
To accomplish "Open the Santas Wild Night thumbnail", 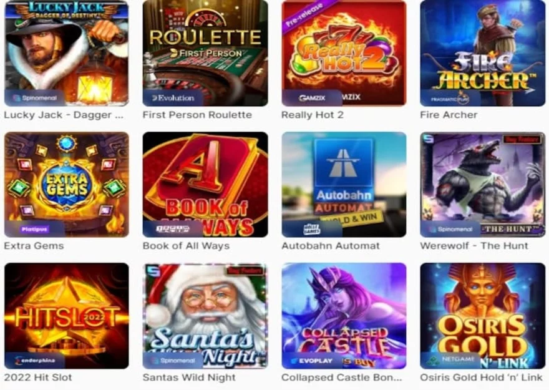I will click(x=205, y=316).
